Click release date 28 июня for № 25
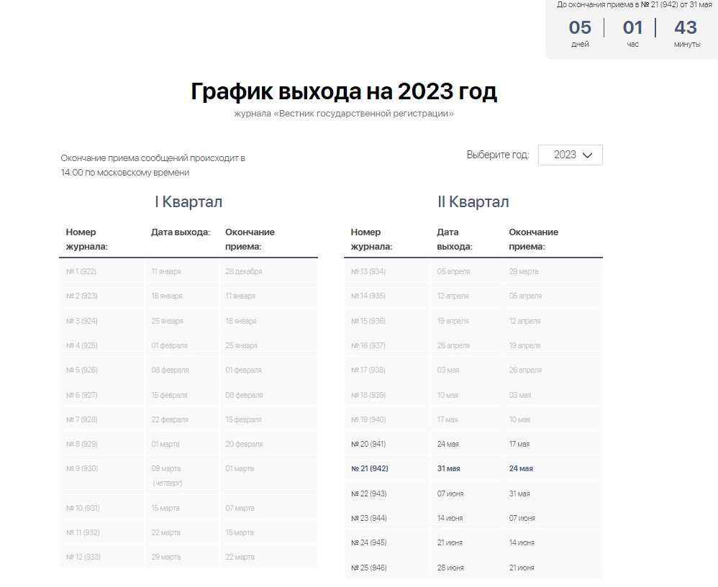This screenshot has height=587, width=718. pyautogui.click(x=450, y=568)
